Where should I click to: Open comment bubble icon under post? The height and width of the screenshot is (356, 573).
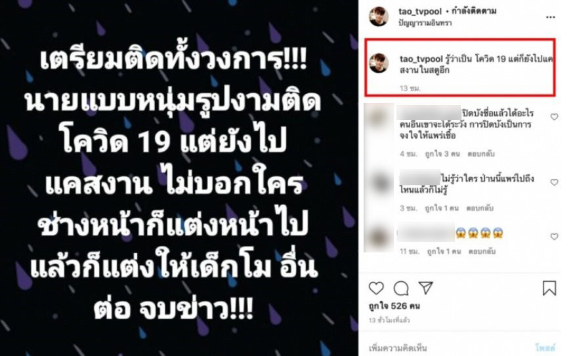pos(401,288)
